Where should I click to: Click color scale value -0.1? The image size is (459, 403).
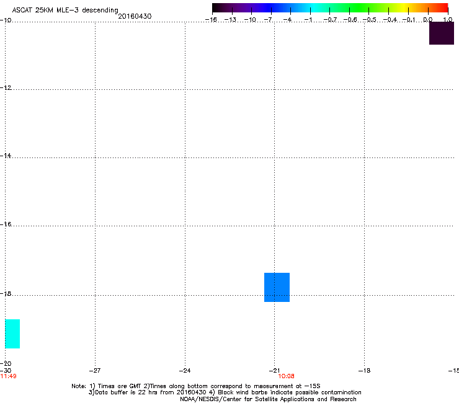coord(409,20)
